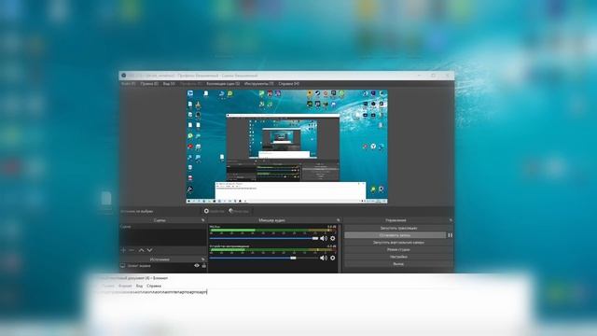Viewport: 597px width, 336px height.
Task: Click the OBS preview canvas
Action: (x=286, y=147)
